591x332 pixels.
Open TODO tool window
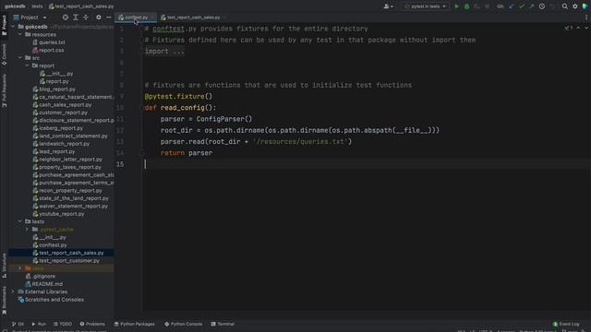click(x=63, y=324)
